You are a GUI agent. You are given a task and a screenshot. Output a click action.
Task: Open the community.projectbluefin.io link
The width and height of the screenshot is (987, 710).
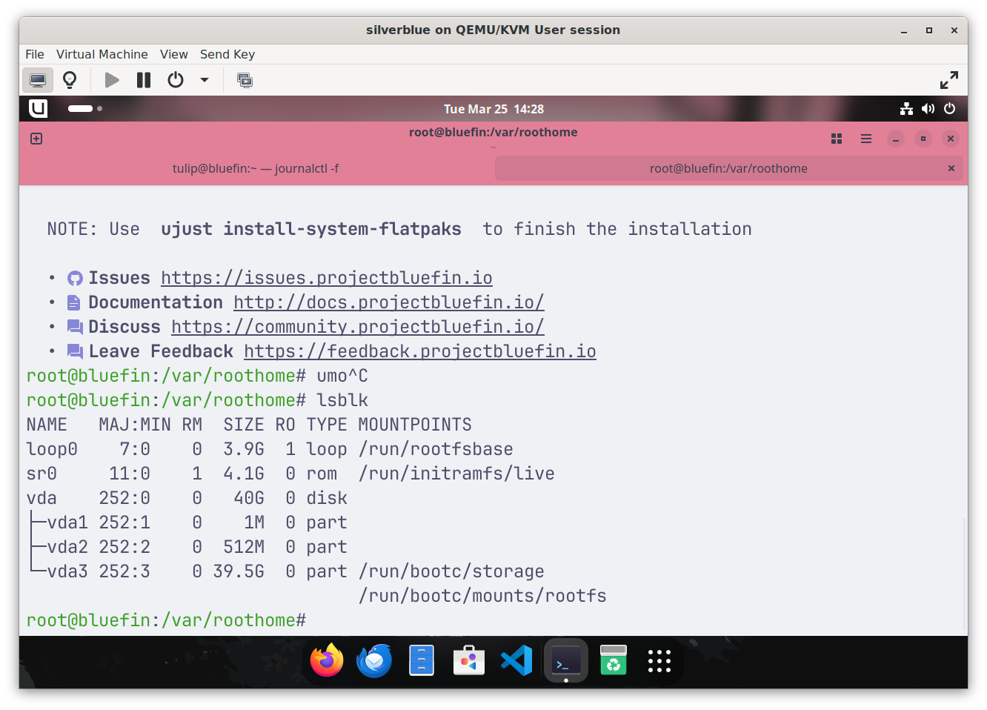358,327
